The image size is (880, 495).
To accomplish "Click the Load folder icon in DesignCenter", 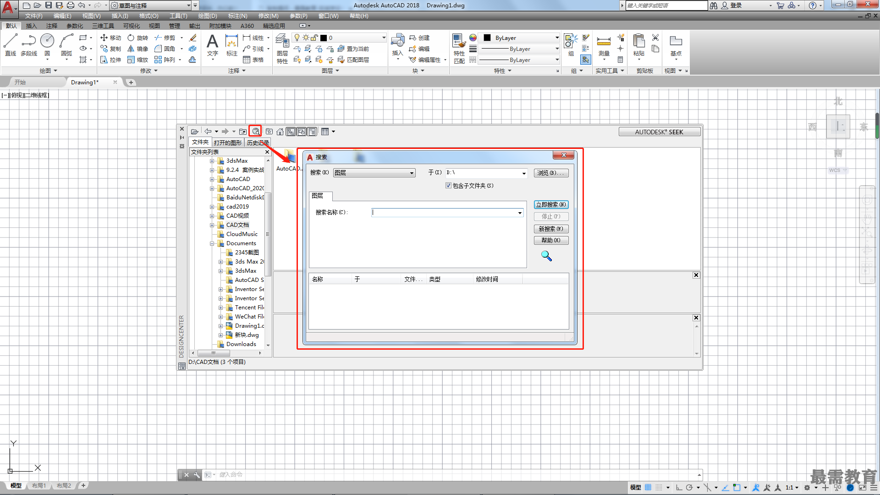I will click(x=194, y=132).
